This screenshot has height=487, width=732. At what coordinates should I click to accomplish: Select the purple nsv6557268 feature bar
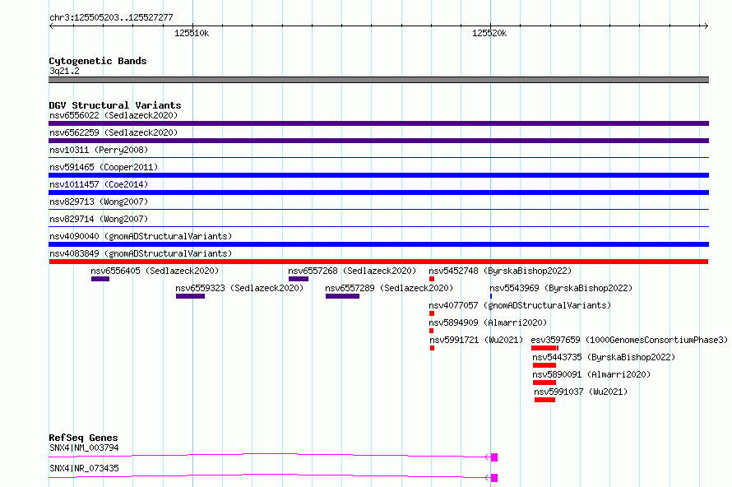point(299,279)
